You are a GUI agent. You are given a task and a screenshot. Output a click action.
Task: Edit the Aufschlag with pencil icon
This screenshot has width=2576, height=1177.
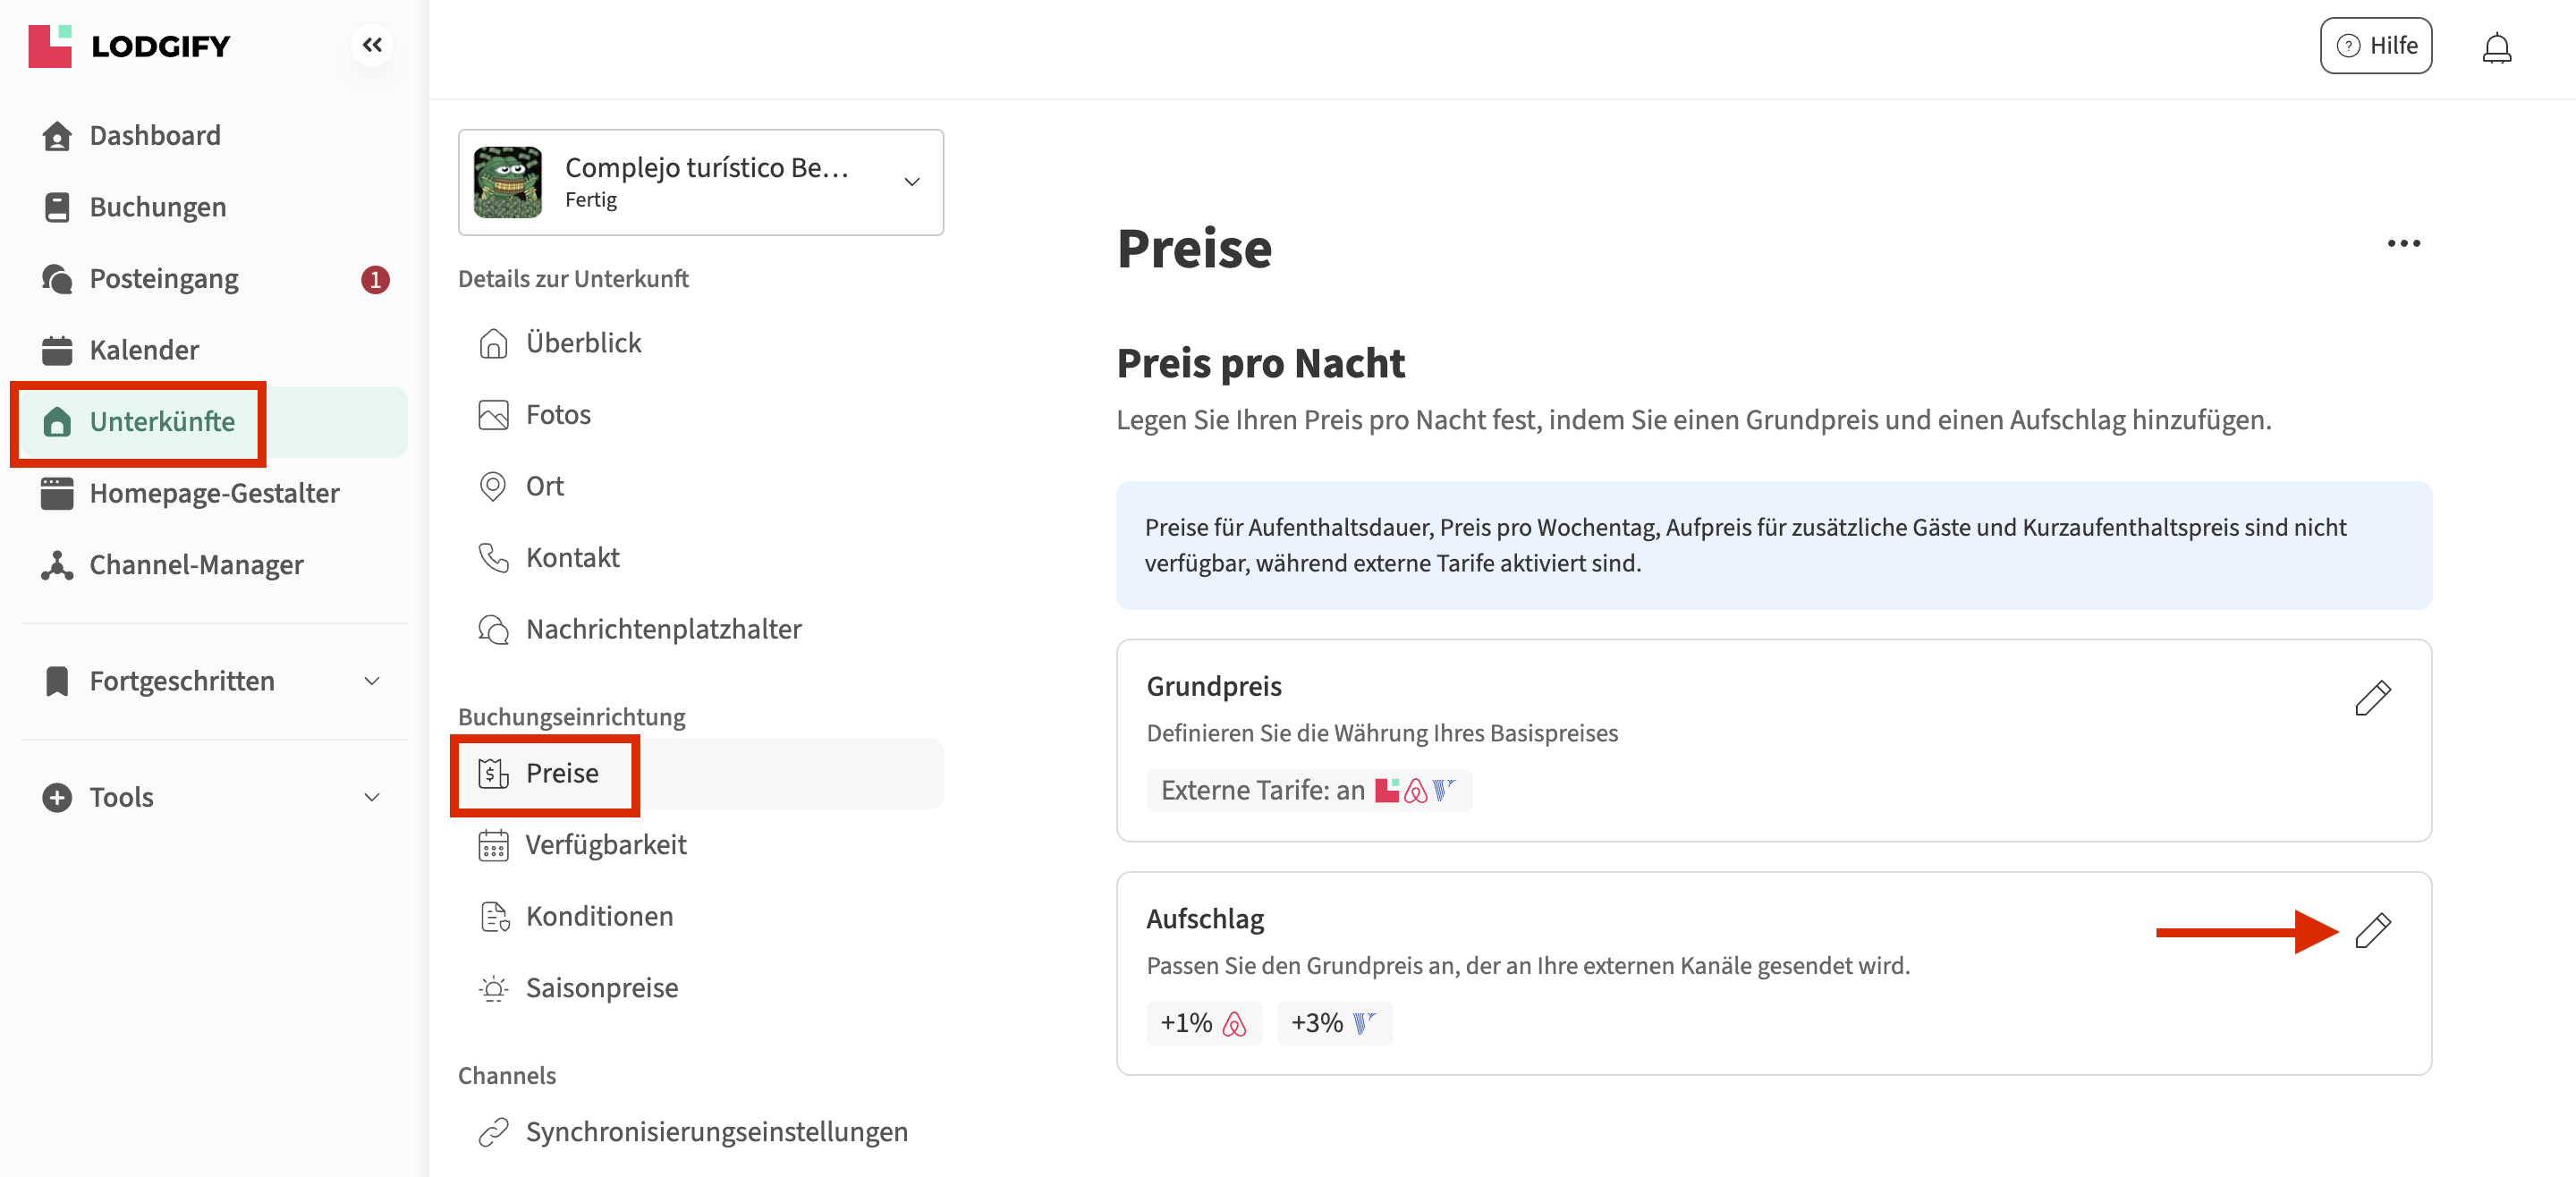(2372, 931)
